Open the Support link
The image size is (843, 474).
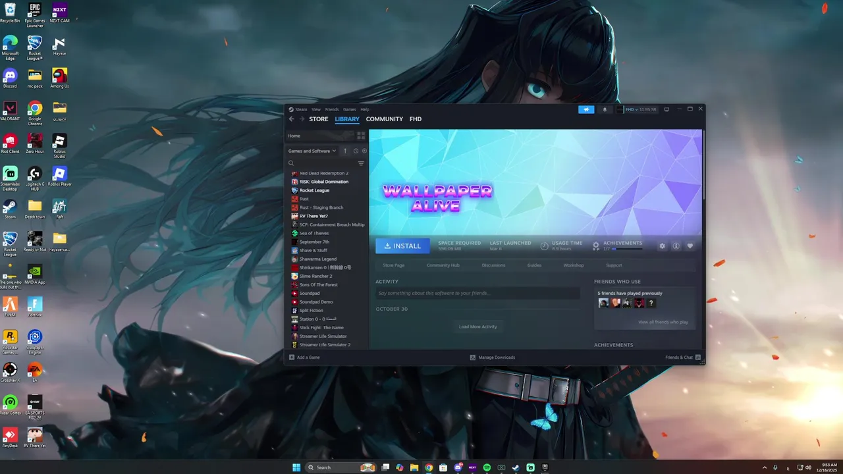point(614,265)
